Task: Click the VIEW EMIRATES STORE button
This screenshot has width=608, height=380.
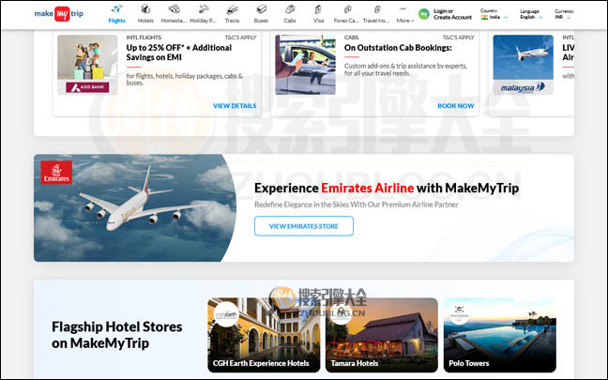Action: coord(304,226)
